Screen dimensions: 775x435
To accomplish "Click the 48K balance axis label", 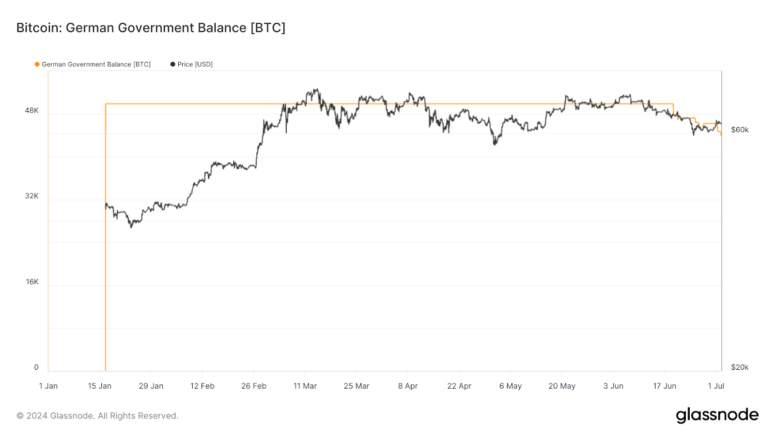I will (x=32, y=111).
